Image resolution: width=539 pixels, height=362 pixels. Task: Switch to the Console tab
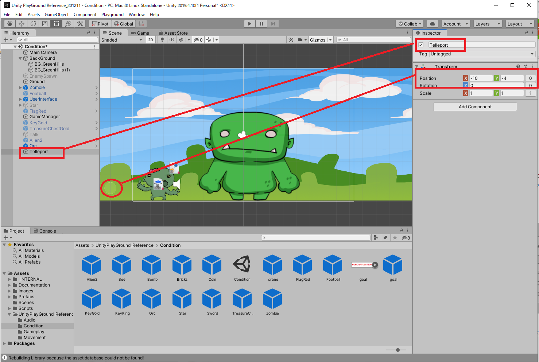click(x=45, y=231)
